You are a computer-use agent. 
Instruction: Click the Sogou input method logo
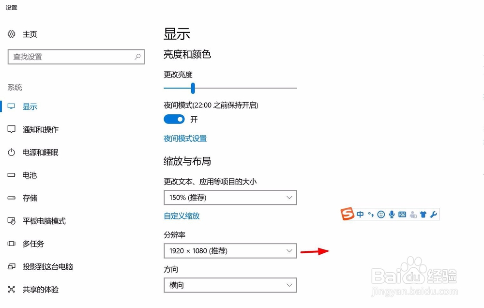tap(347, 214)
